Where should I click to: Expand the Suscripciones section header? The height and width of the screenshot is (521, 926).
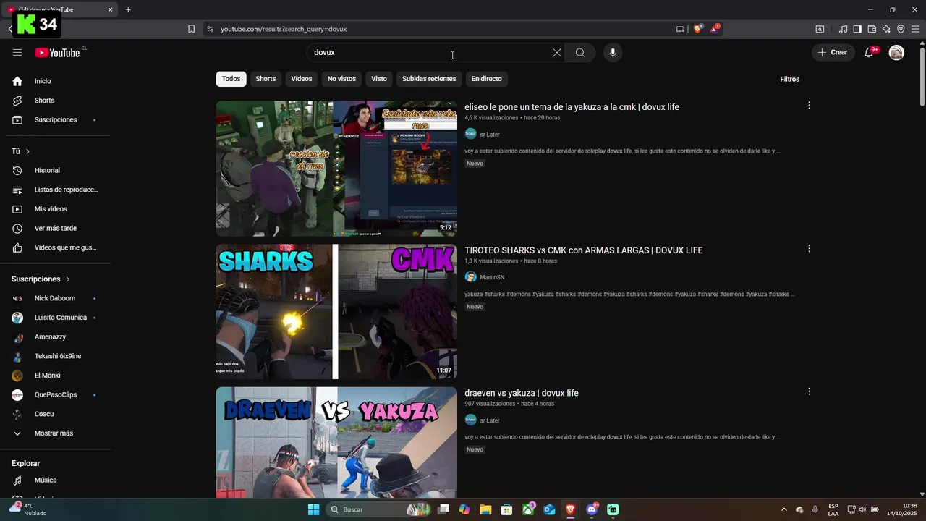click(41, 279)
